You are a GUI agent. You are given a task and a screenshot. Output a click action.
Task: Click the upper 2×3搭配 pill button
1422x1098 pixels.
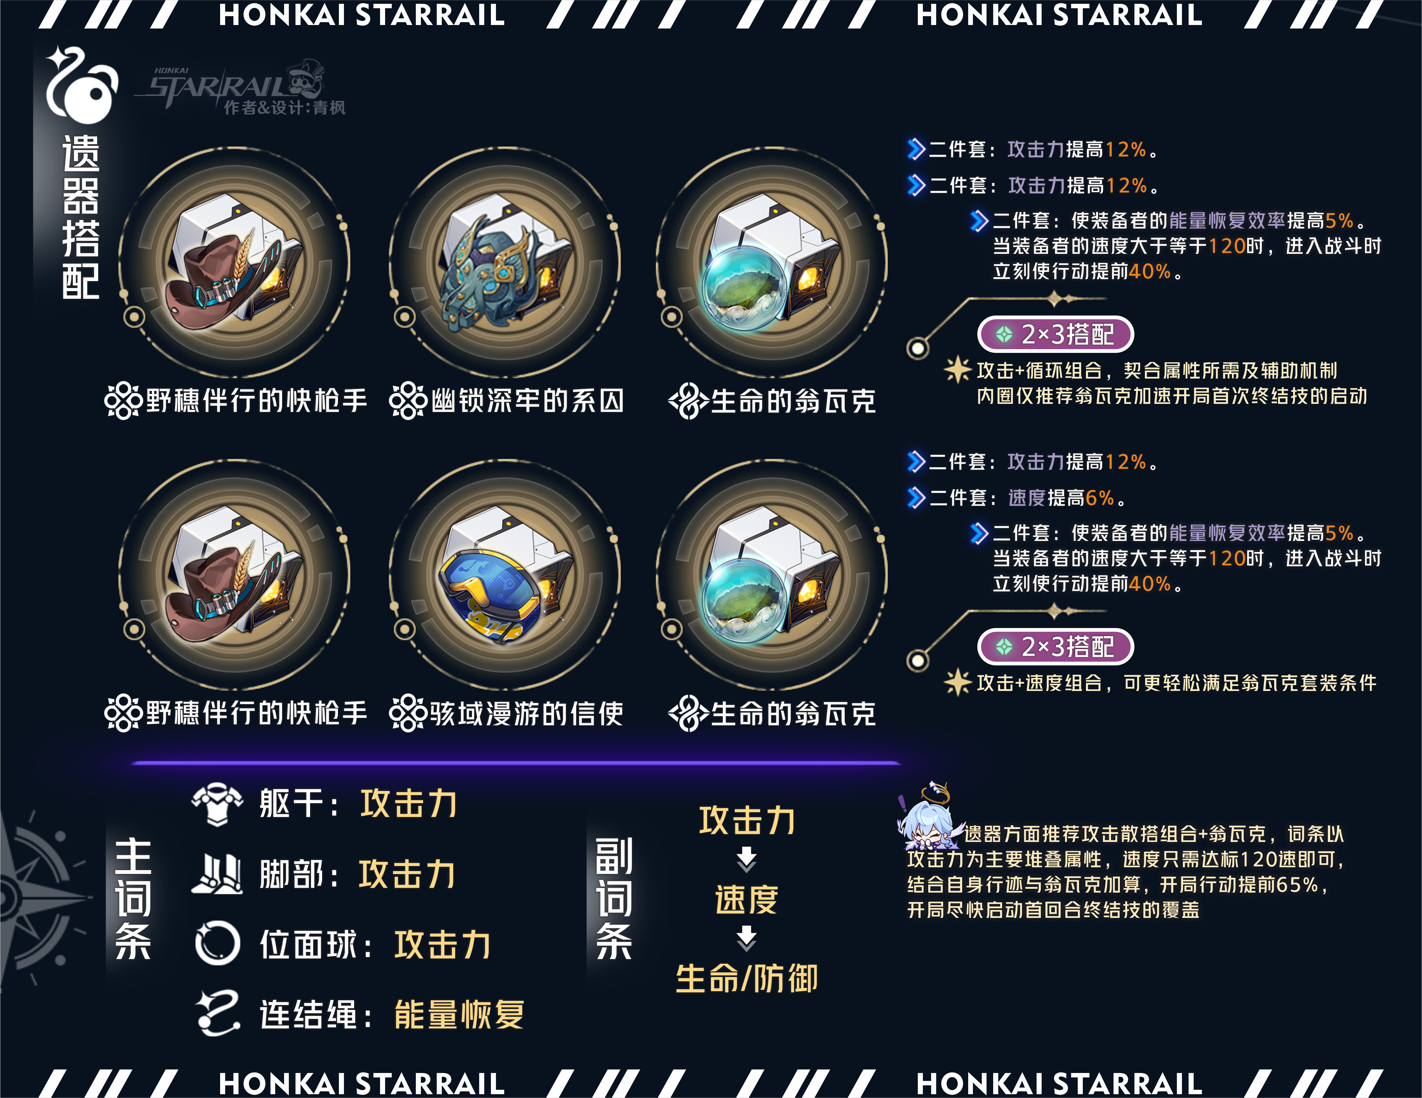pos(1056,335)
